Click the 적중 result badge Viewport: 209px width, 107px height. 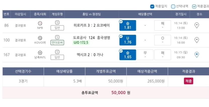pyautogui.click(x=188, y=81)
